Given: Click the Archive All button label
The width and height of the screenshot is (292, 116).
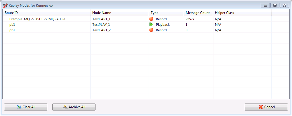Looking at the screenshot, I should (x=77, y=107).
